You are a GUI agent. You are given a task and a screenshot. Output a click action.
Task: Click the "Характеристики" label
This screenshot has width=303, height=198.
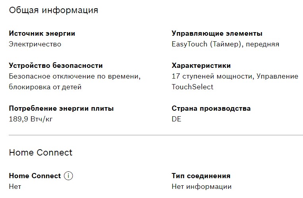pyautogui.click(x=201, y=65)
